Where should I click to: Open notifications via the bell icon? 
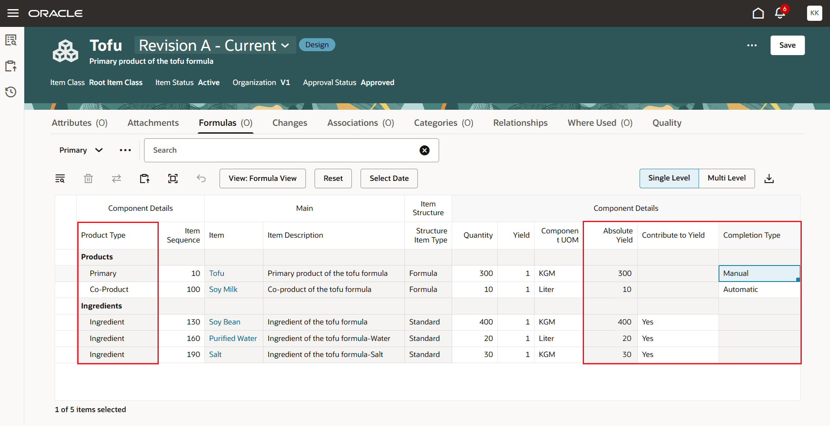click(x=780, y=13)
